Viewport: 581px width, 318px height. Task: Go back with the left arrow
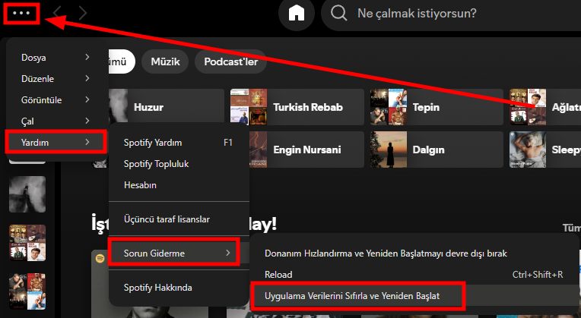(x=57, y=13)
